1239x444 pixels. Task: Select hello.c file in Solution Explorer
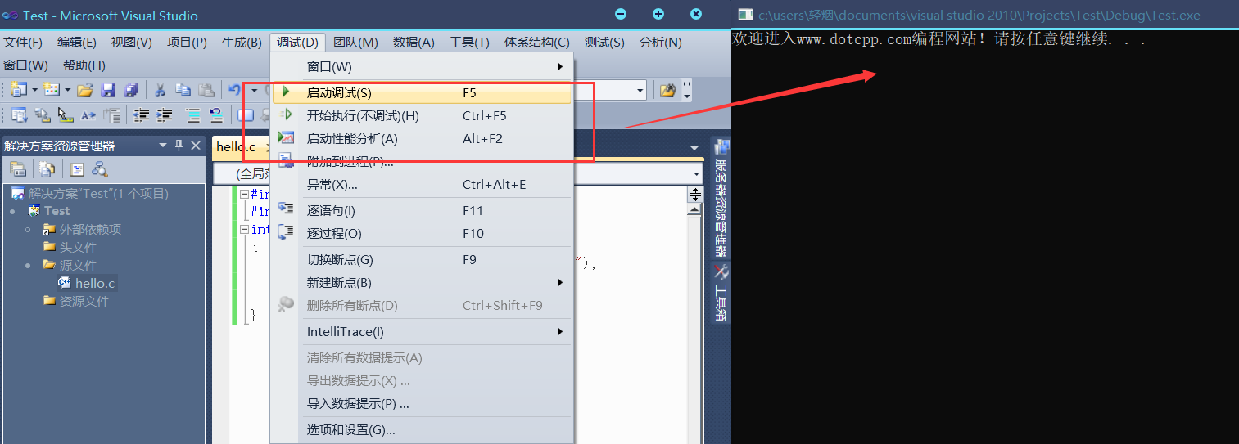pyautogui.click(x=95, y=283)
